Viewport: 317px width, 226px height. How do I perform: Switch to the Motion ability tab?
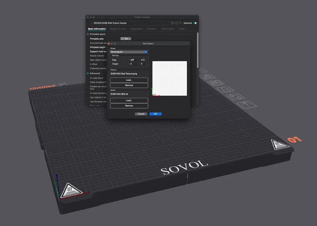[x=168, y=29]
